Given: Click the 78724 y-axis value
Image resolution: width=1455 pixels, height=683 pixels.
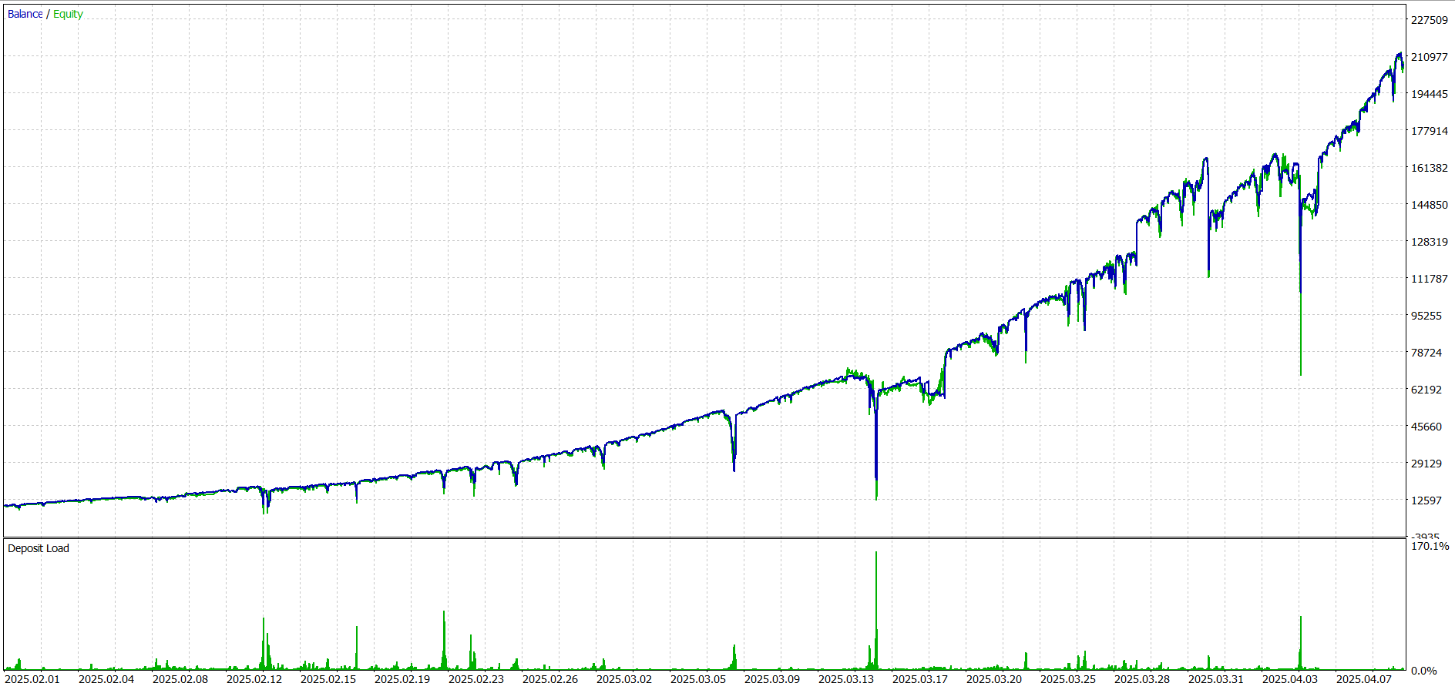Looking at the screenshot, I should click(1426, 353).
